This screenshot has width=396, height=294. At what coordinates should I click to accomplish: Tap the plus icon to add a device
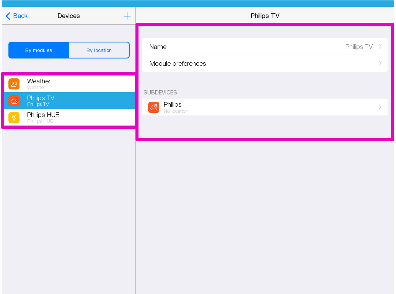pyautogui.click(x=127, y=16)
